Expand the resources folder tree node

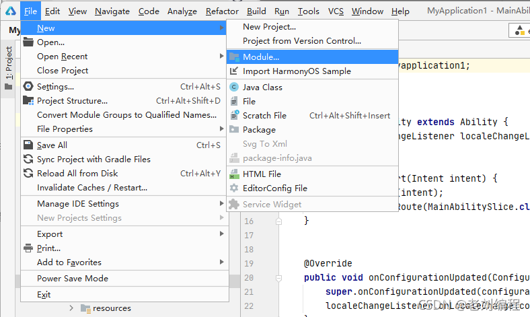coord(71,308)
